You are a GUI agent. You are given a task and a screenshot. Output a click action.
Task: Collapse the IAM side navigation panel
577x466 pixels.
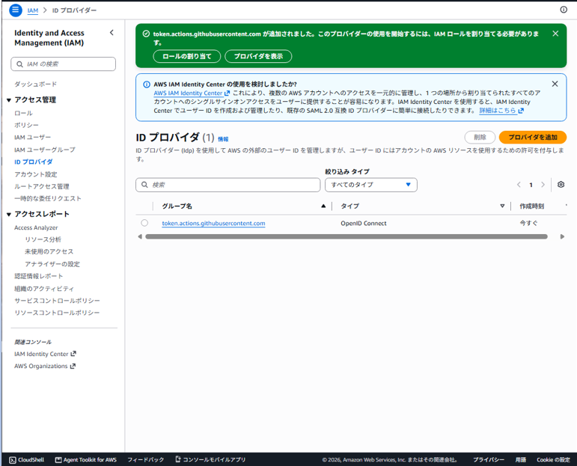pyautogui.click(x=112, y=33)
